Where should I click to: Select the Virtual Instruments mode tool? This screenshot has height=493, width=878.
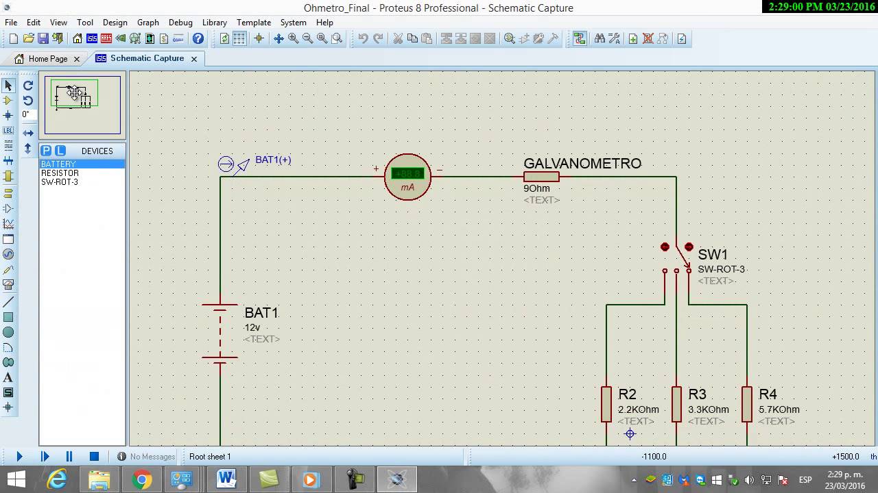8,284
